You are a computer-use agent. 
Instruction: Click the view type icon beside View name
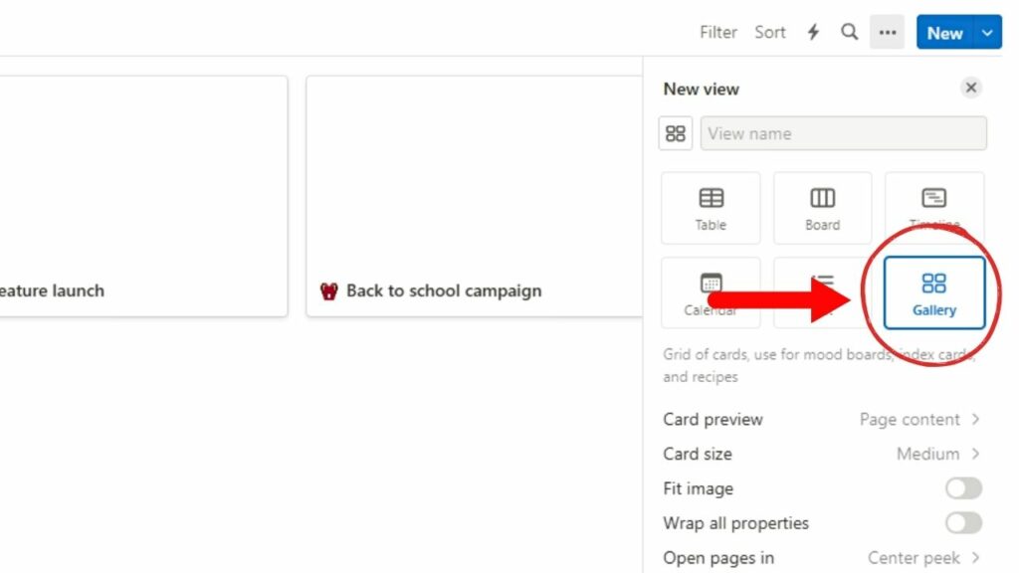[x=675, y=132]
